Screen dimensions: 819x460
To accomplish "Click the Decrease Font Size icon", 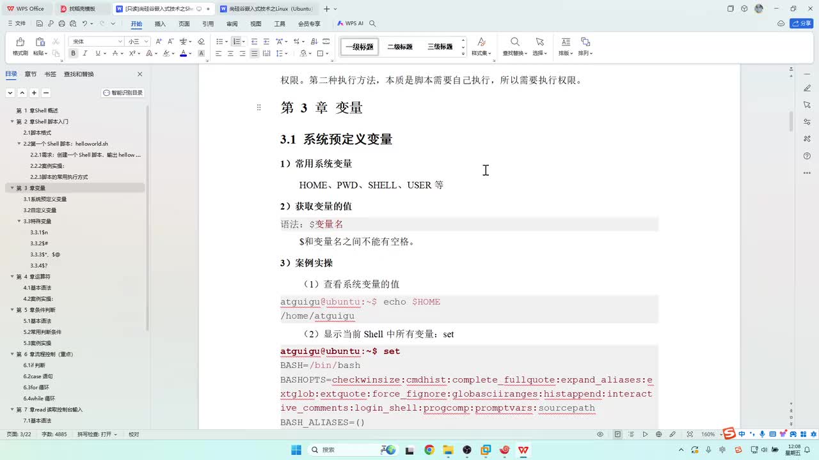I will 170,42.
